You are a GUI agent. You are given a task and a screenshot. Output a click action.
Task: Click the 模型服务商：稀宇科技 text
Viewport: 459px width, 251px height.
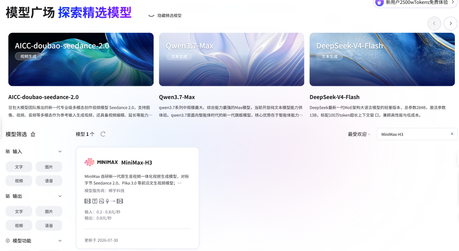pos(105,190)
